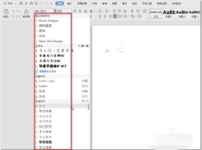Decrease font size with the smaller A icon

click(x=80, y=11)
